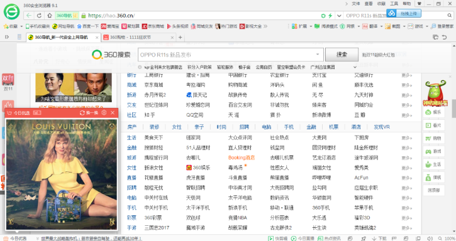
Task: Toggle the sidebar expand icon left of tabs
Action: coord(7,37)
